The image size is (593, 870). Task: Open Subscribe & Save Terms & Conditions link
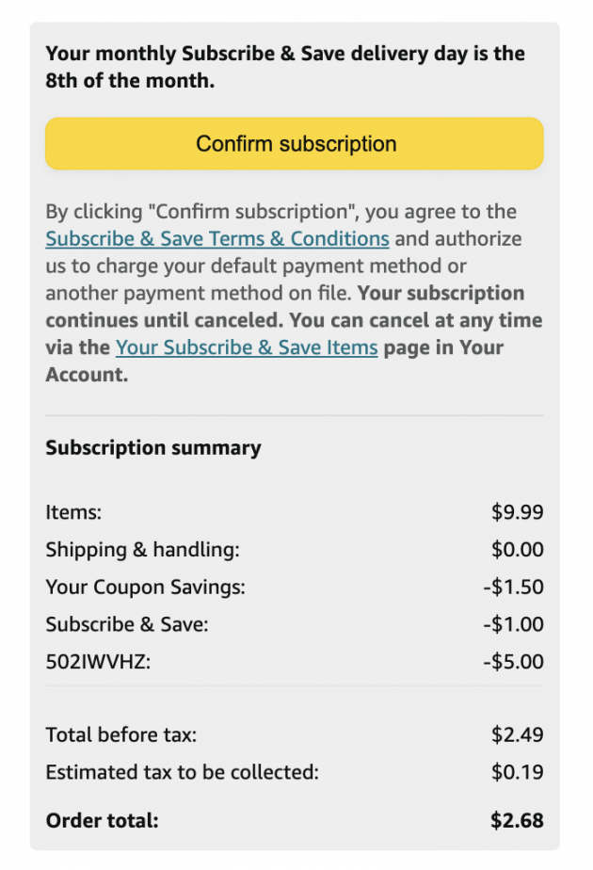pyautogui.click(x=217, y=239)
